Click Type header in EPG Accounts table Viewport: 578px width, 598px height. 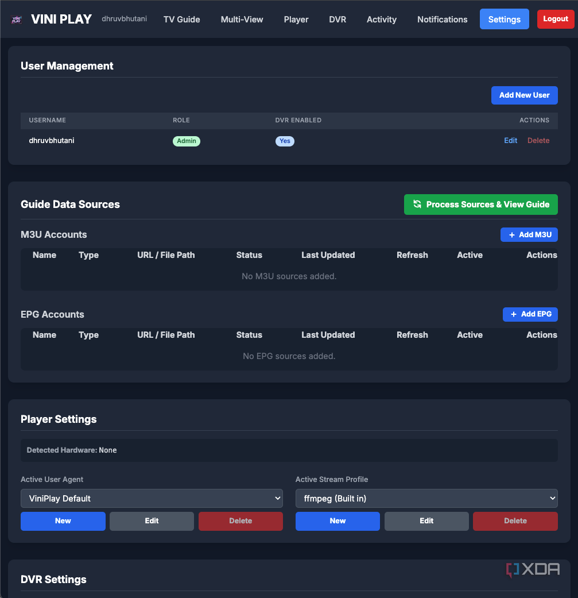(88, 335)
